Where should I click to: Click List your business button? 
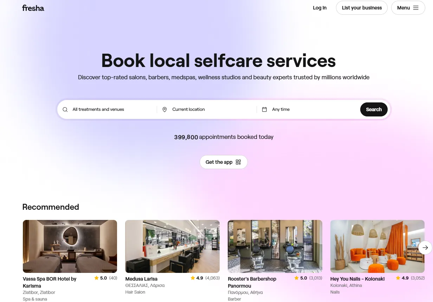[362, 8]
